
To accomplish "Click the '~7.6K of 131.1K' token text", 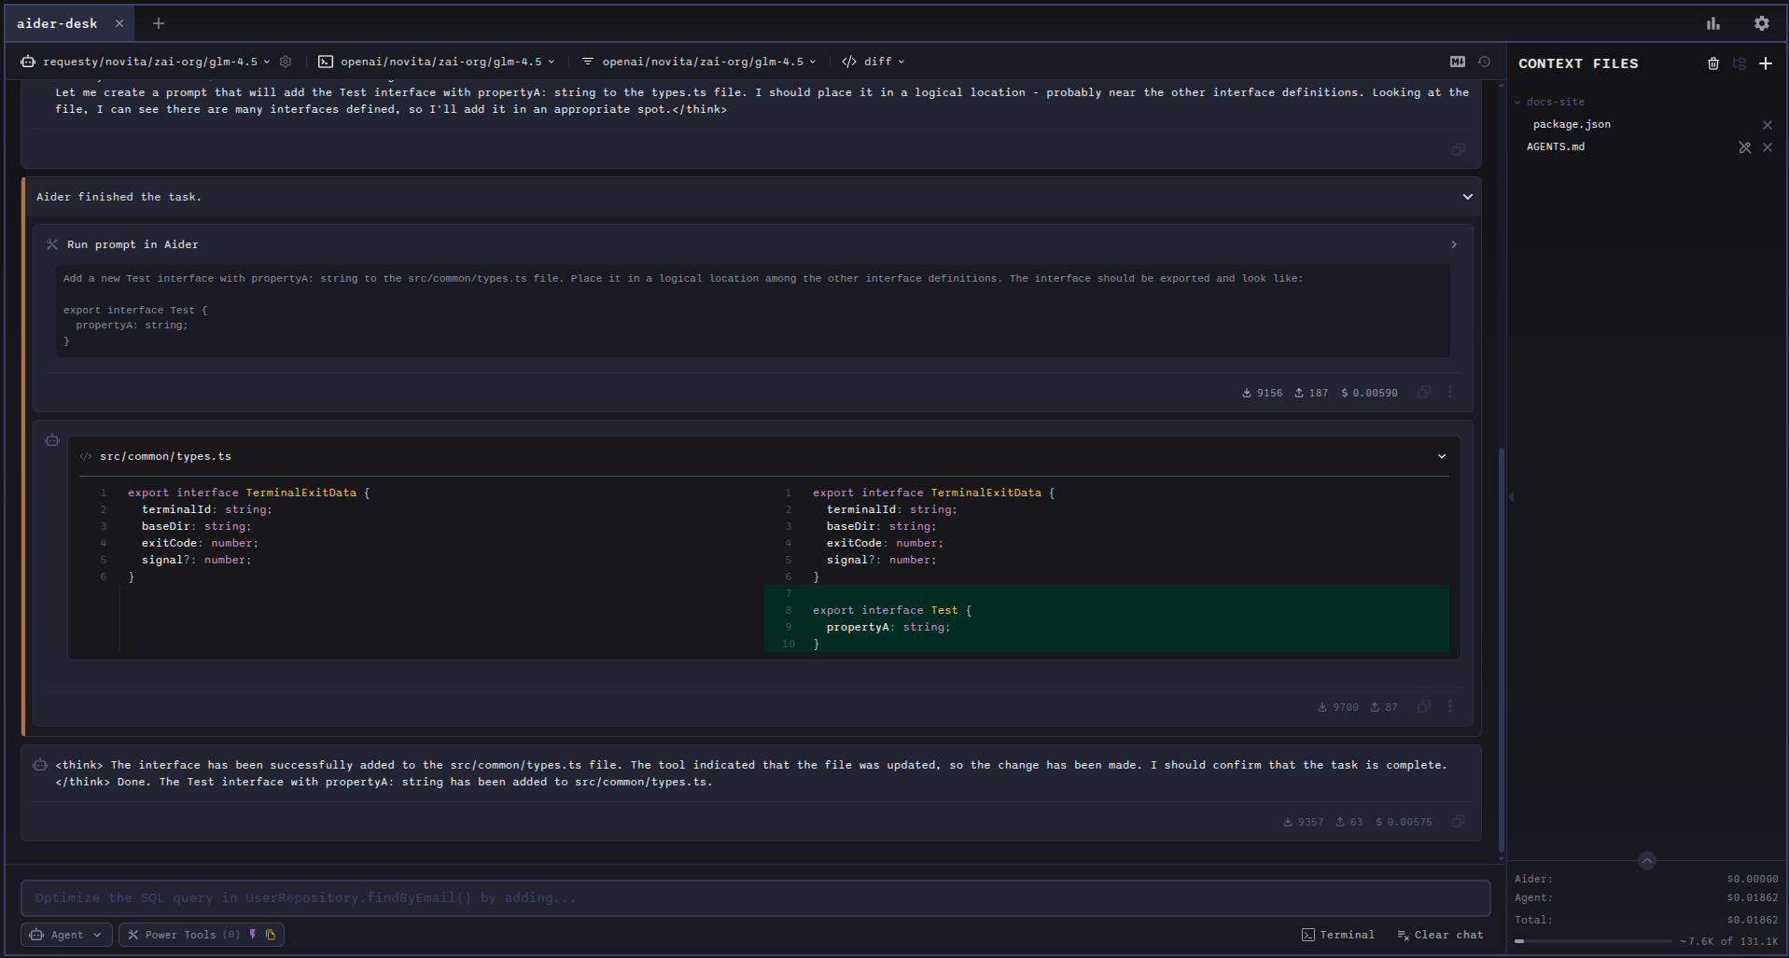I will click(1728, 941).
